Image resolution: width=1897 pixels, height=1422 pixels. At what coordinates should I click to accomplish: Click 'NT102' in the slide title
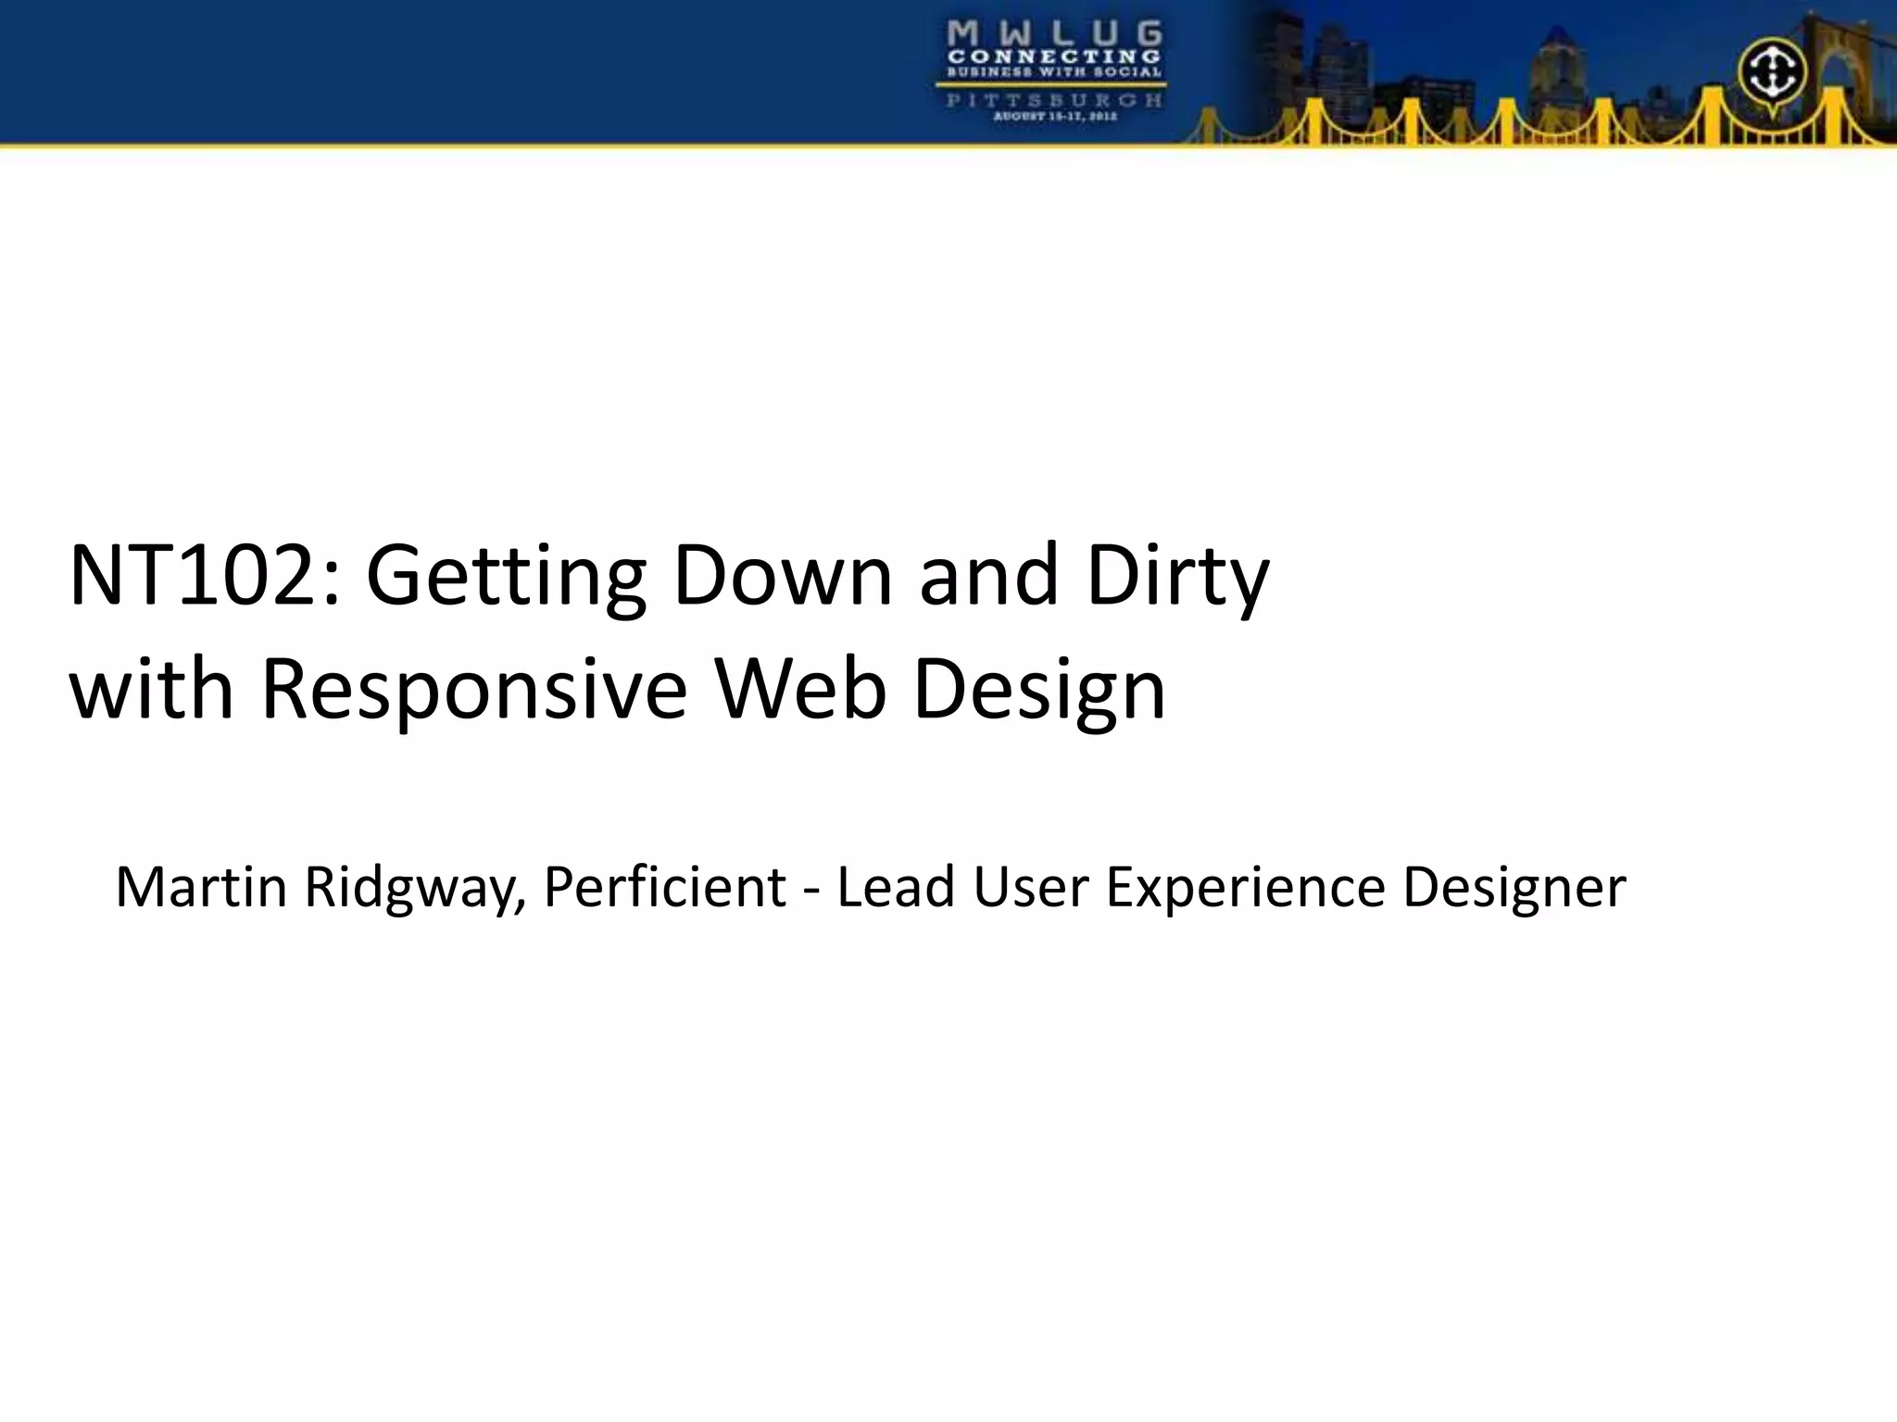coord(193,576)
